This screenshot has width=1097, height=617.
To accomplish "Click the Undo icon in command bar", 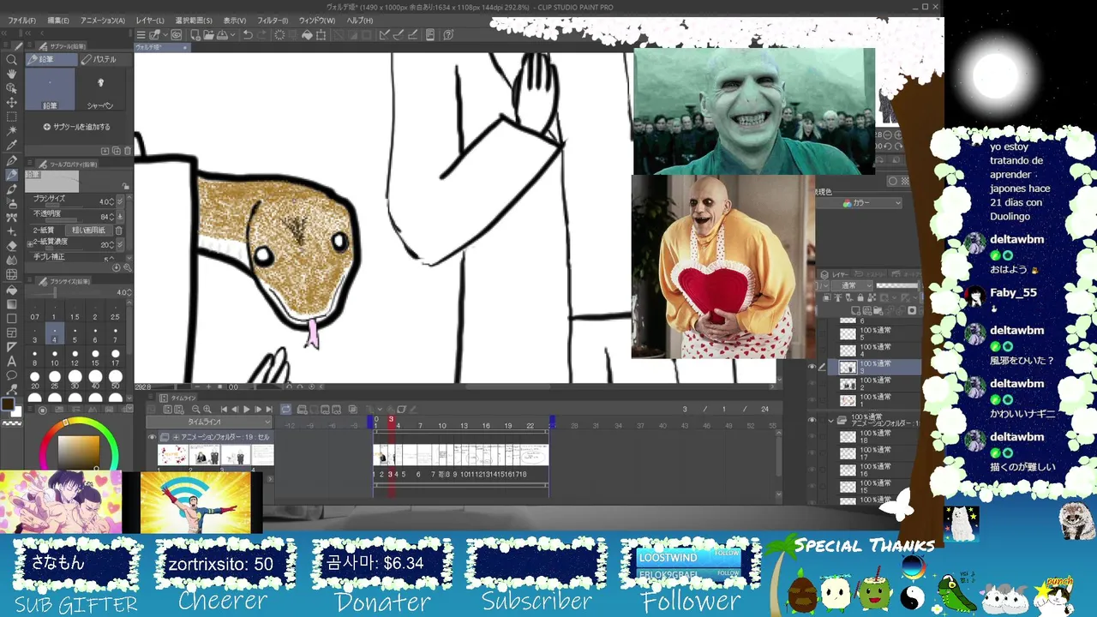I will coord(248,35).
